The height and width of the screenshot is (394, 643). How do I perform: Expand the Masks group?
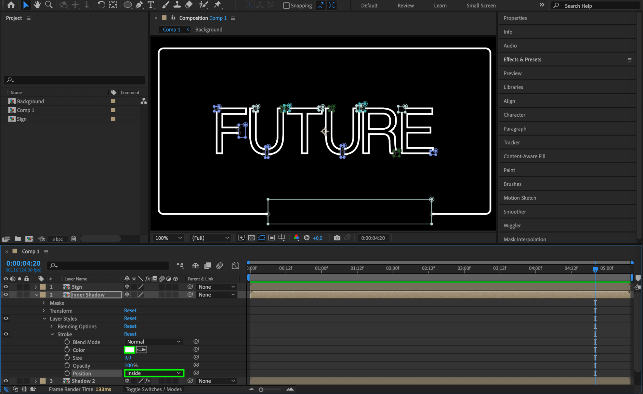click(x=44, y=303)
